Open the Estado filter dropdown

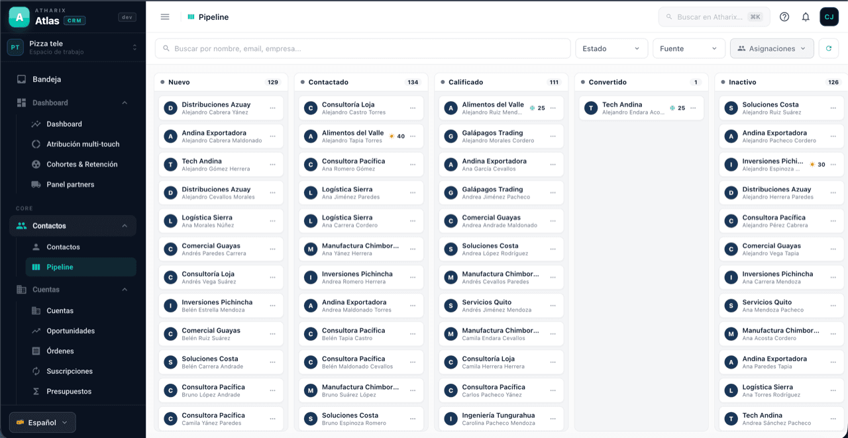611,48
